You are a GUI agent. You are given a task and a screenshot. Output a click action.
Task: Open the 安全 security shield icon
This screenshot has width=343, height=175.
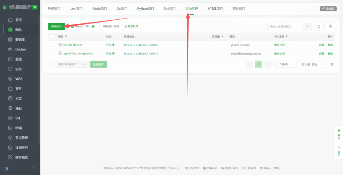[x=10, y=69]
